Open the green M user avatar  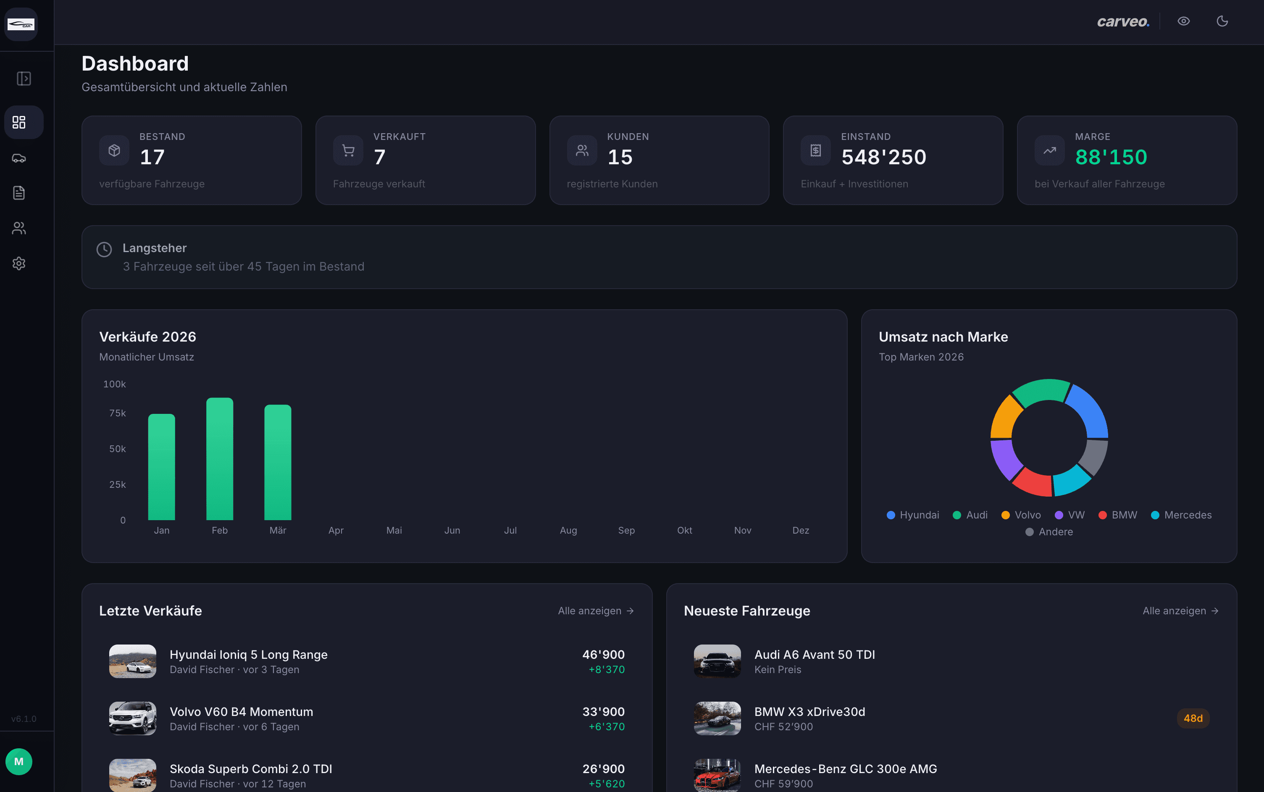pos(19,762)
